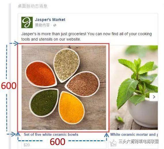
Task: Click the 桌面版动态消息 heading tab
Action: tap(33, 6)
